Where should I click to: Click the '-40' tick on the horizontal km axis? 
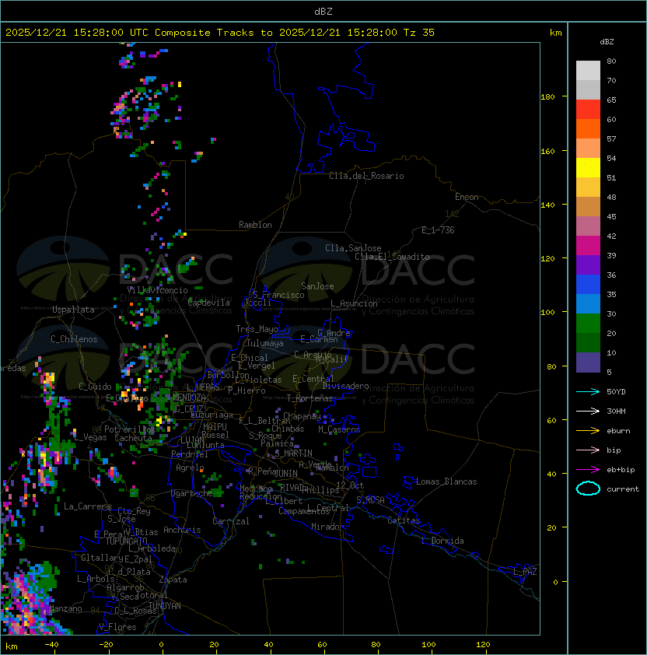[x=51, y=645]
